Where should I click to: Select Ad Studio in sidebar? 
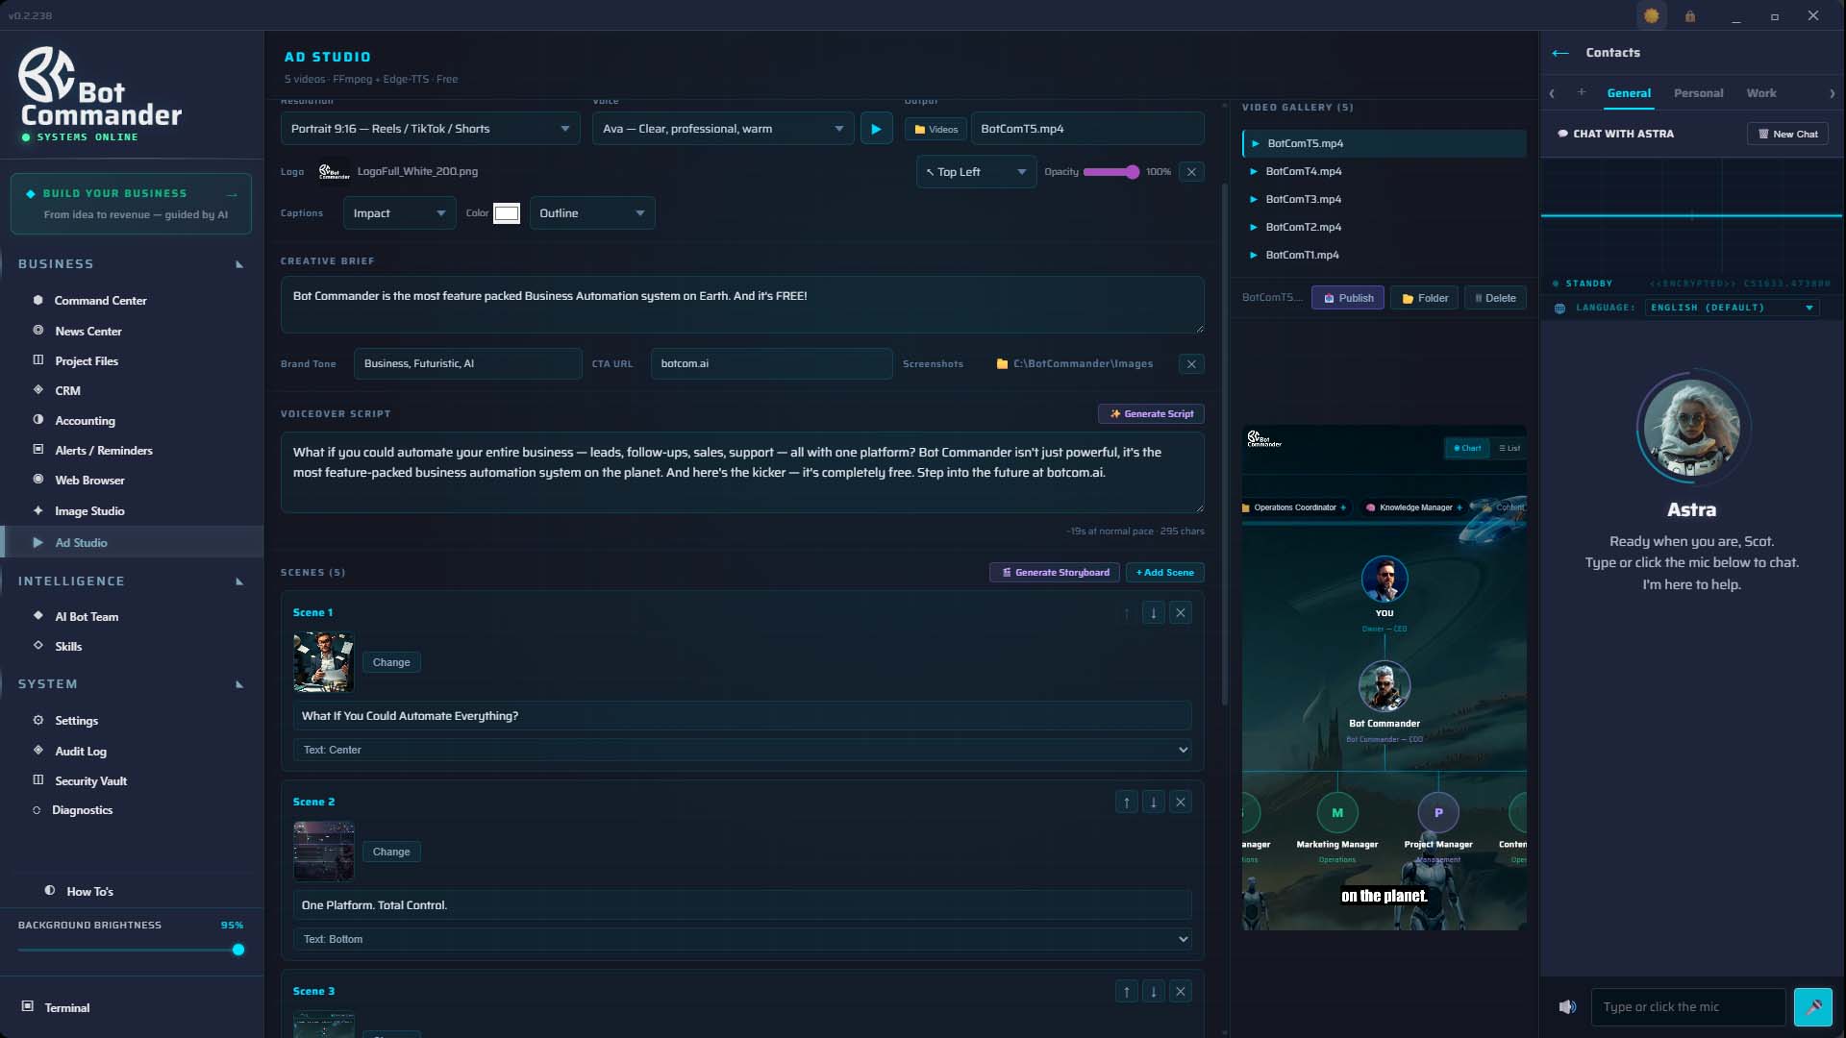click(x=132, y=542)
